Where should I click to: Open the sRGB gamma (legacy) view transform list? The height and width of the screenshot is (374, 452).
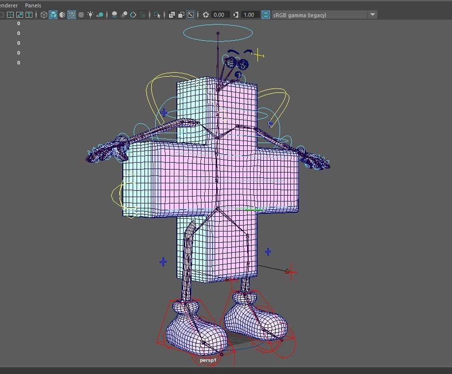coord(324,15)
